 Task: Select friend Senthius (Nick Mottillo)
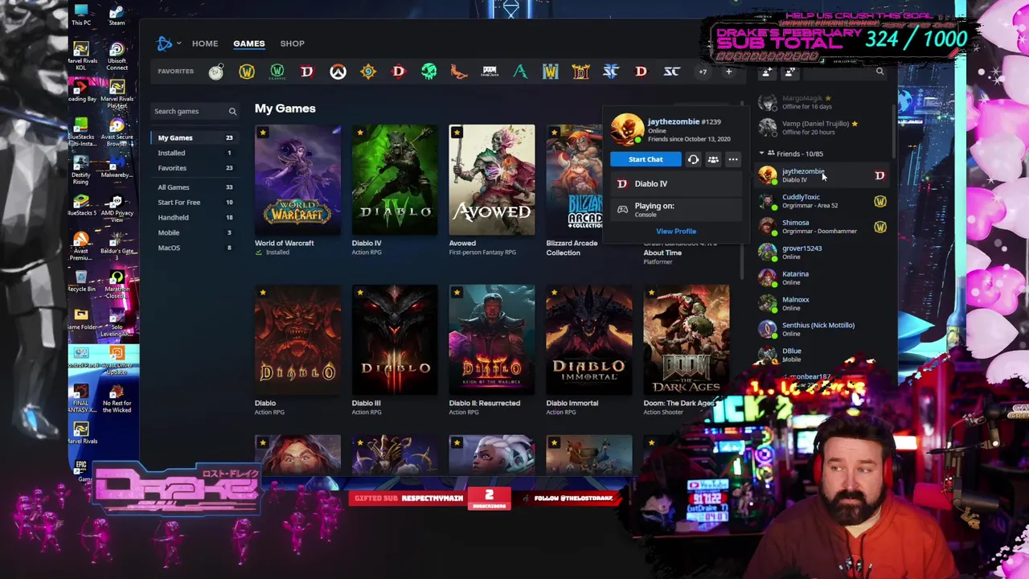[822, 330]
